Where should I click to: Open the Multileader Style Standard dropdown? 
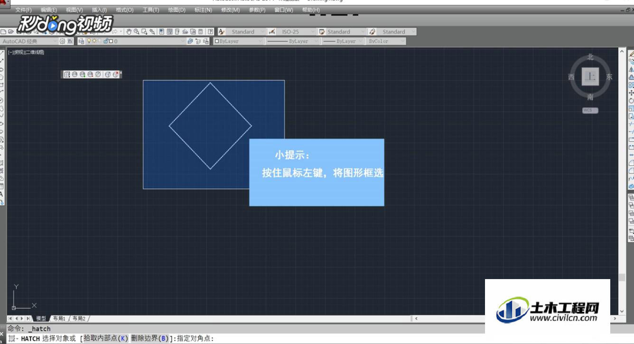396,32
